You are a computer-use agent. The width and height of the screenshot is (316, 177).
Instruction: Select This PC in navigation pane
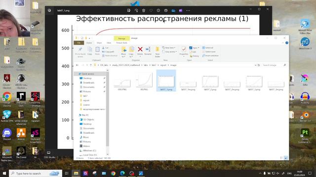(85, 115)
